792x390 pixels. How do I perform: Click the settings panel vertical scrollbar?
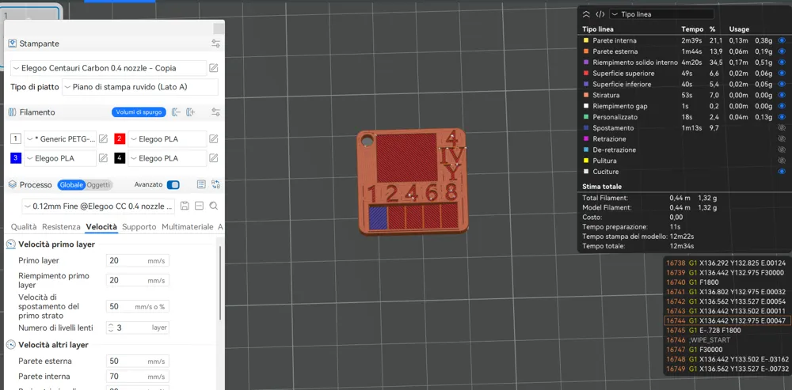(x=220, y=282)
